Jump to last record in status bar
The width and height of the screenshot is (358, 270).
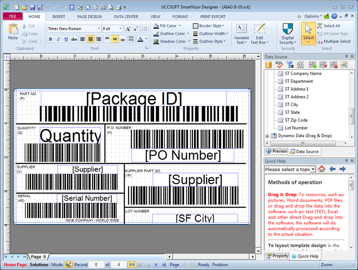pyautogui.click(x=164, y=265)
